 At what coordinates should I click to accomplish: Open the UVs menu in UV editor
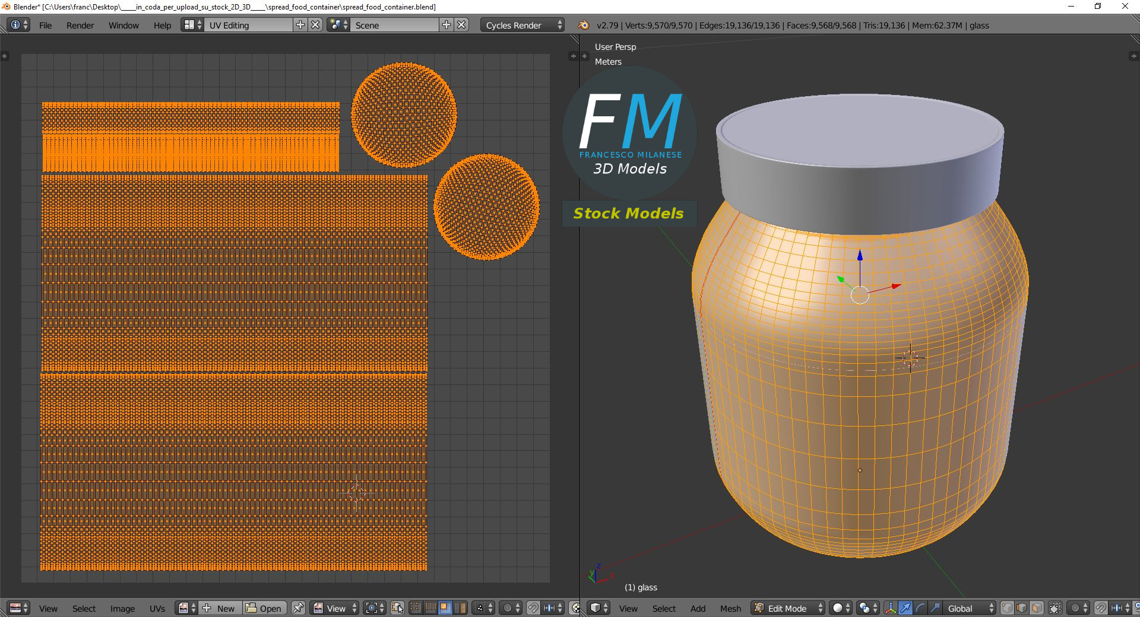pyautogui.click(x=157, y=608)
